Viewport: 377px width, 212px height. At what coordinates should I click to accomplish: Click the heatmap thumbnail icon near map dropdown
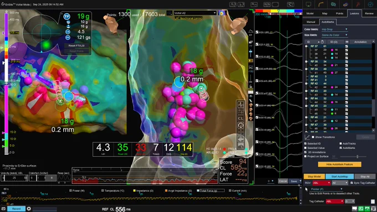(222, 13)
